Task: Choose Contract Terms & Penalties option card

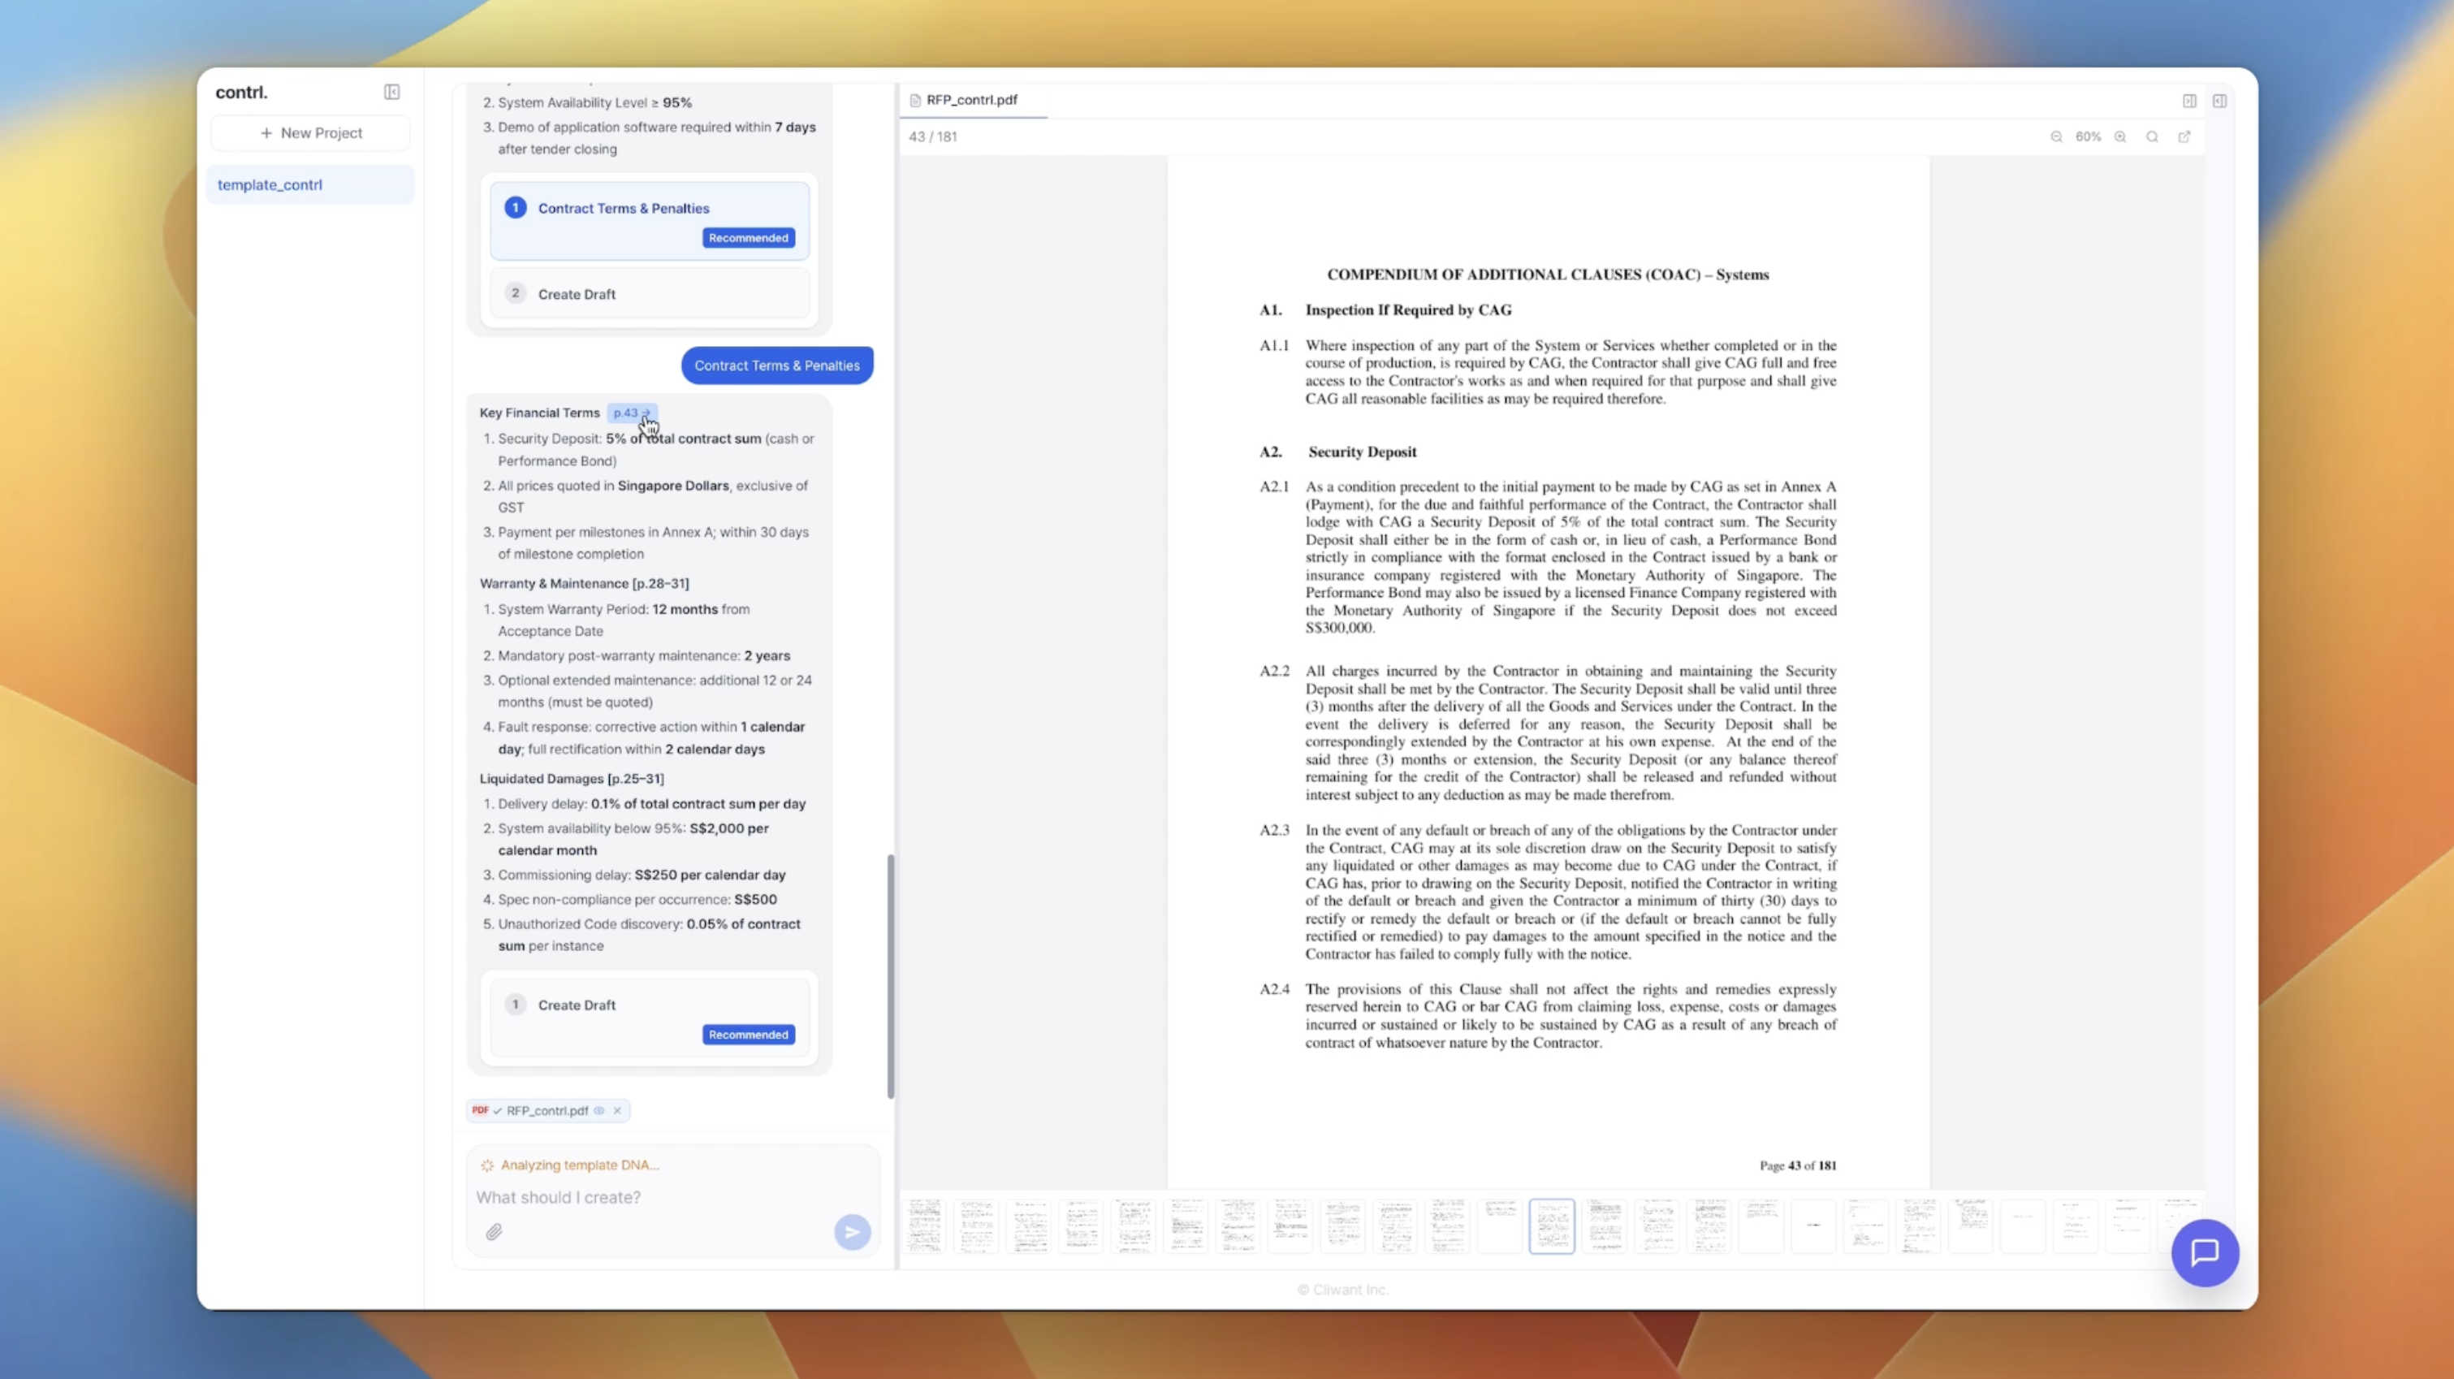Action: 650,220
